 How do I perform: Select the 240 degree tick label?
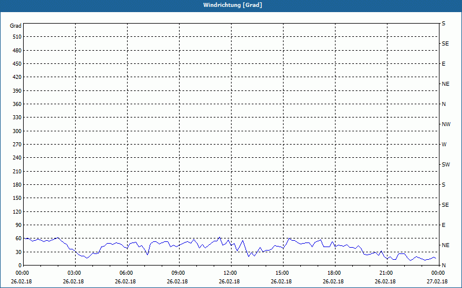coord(17,157)
